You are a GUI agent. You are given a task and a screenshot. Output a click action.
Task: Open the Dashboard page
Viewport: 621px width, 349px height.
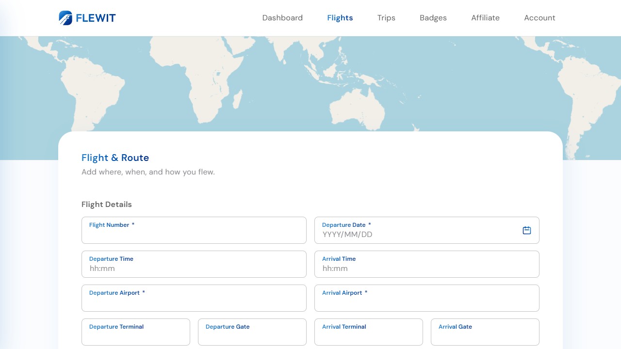[x=282, y=18]
